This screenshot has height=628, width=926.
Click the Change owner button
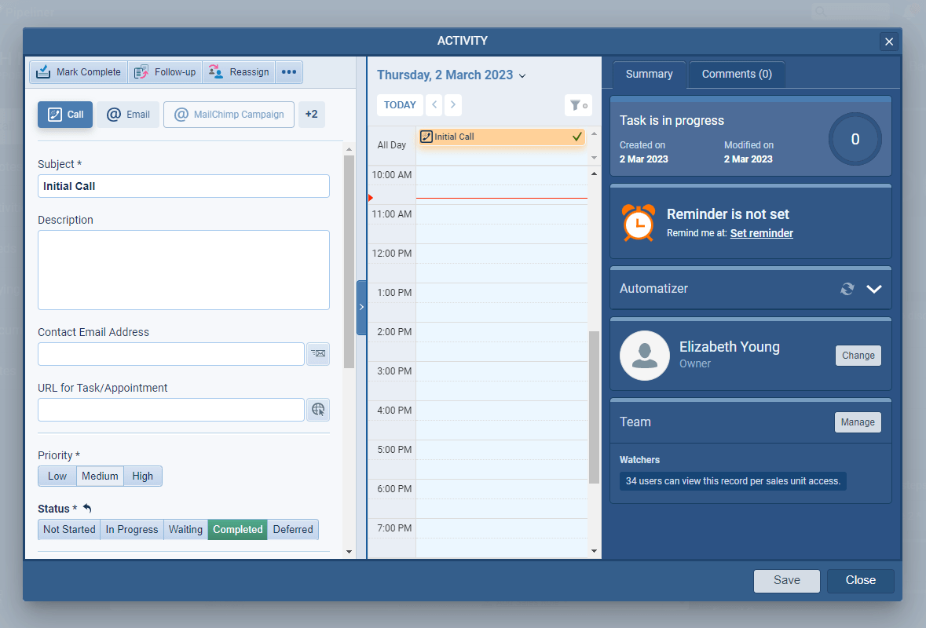pos(858,356)
